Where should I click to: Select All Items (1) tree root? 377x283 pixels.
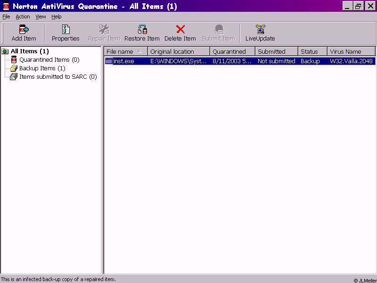click(x=29, y=51)
